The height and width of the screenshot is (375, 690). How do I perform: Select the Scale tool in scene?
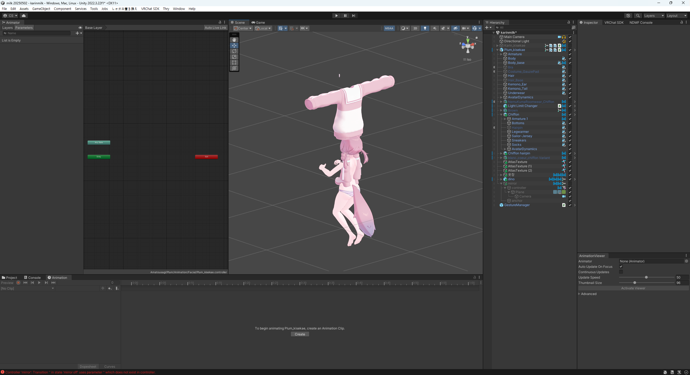[x=234, y=57]
